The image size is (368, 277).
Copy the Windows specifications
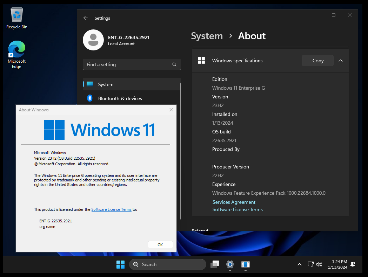click(x=318, y=61)
